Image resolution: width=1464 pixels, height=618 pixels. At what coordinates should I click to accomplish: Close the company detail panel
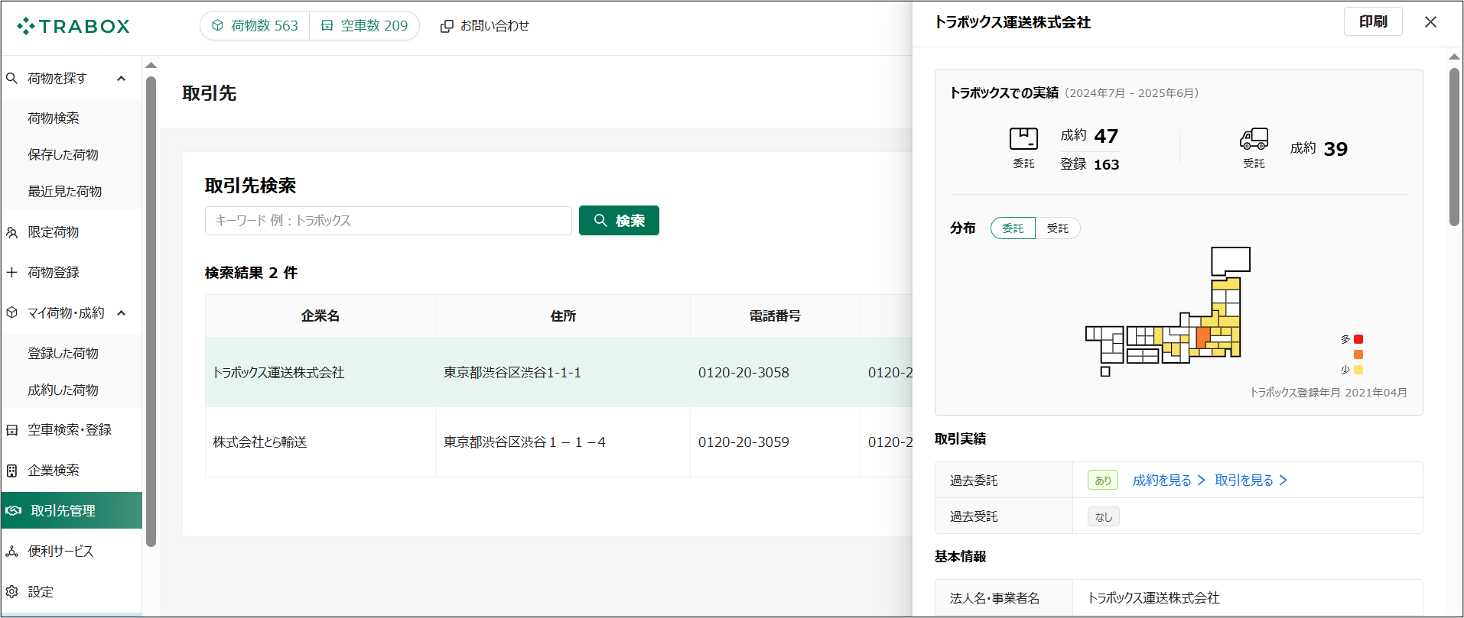pyautogui.click(x=1430, y=22)
